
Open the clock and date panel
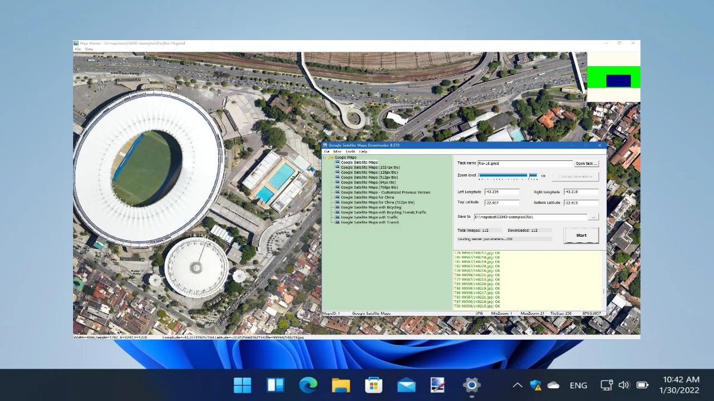tap(679, 385)
